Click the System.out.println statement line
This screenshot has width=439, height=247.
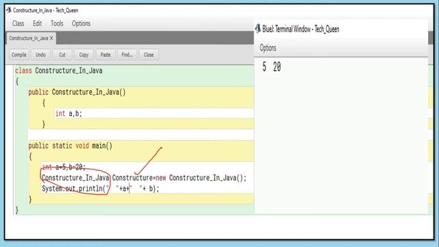pyautogui.click(x=101, y=189)
